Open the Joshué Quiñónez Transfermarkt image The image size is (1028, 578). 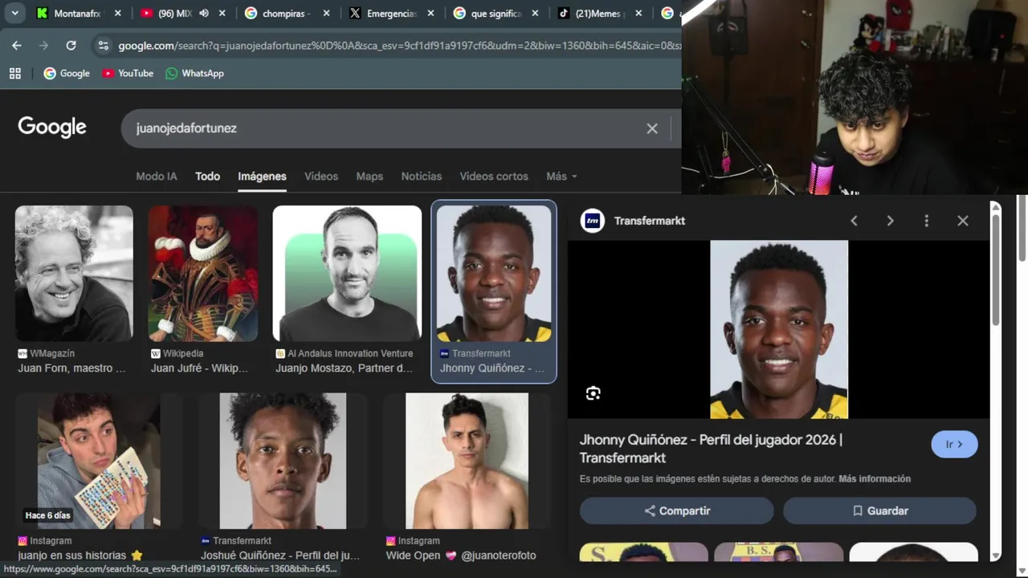[283, 461]
